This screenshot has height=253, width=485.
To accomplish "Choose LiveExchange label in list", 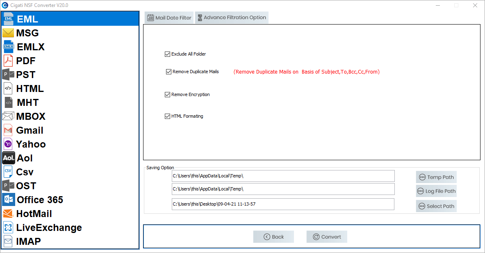I will click(49, 227).
